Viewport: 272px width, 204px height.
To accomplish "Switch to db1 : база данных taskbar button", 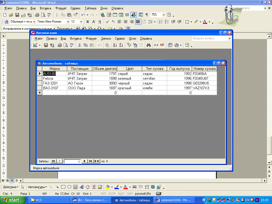I will pos(90,200).
